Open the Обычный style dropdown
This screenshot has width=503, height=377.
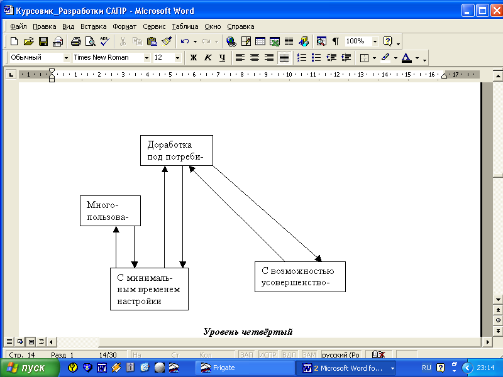pyautogui.click(x=67, y=58)
